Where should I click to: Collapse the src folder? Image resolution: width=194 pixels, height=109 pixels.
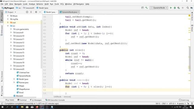click(x=8, y=26)
